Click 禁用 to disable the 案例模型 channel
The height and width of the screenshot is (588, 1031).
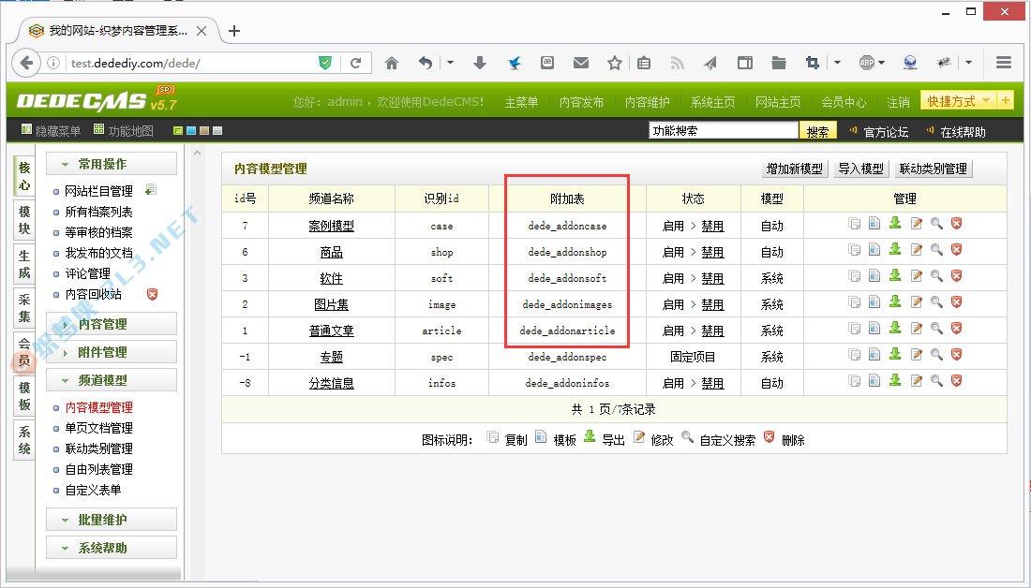pos(712,226)
